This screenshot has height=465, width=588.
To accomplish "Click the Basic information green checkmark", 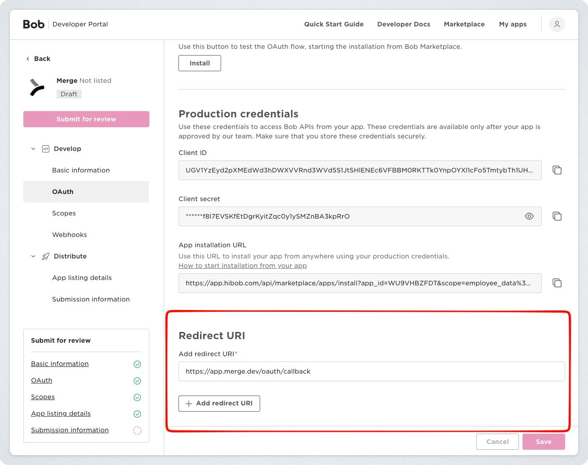I will [x=137, y=364].
